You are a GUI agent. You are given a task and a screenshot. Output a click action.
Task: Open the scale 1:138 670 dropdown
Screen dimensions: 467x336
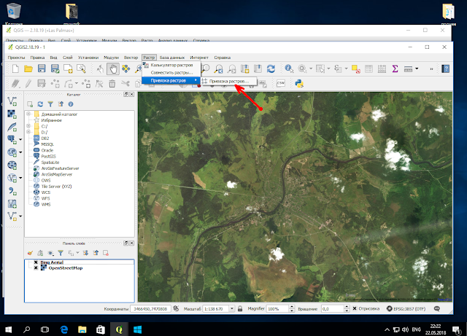[x=232, y=308]
